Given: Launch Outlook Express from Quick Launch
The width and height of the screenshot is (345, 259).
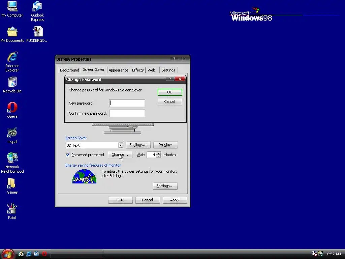Looking at the screenshot, I should click(x=36, y=254).
